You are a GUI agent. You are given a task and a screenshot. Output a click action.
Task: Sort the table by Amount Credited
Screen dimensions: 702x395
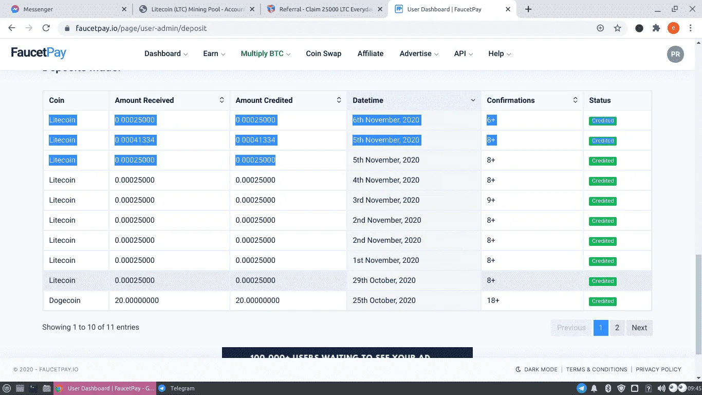click(288, 100)
